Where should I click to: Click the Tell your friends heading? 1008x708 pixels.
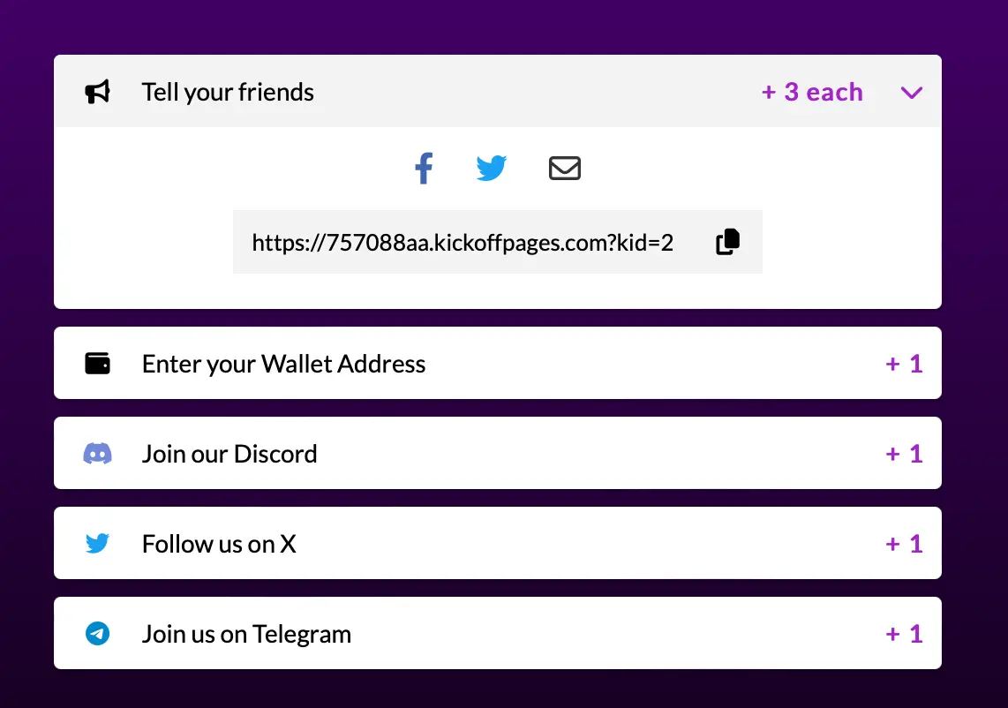(x=228, y=92)
